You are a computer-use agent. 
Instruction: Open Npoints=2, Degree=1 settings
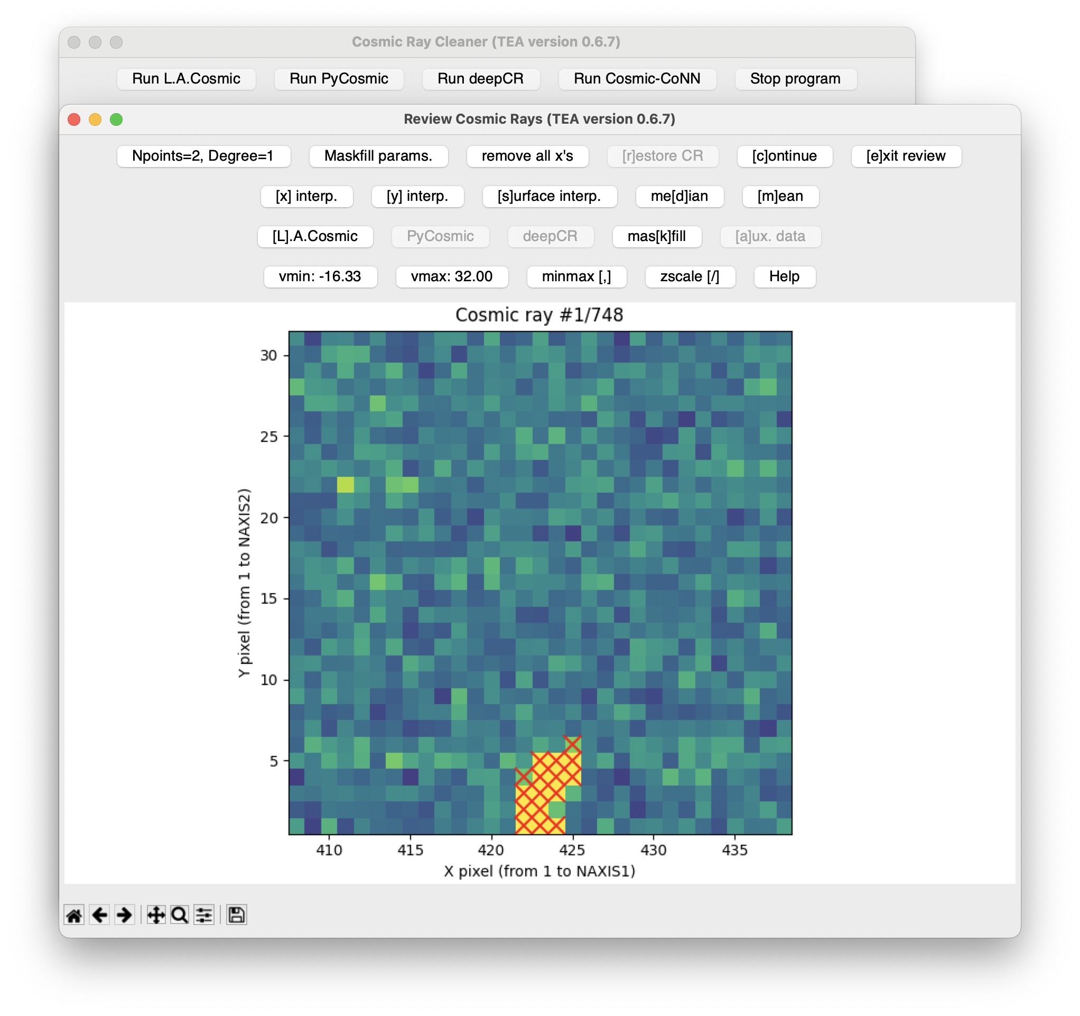(x=204, y=156)
